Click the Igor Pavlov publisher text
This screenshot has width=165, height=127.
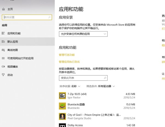74,97
